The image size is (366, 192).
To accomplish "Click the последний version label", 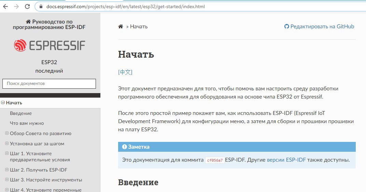I will [49, 71].
